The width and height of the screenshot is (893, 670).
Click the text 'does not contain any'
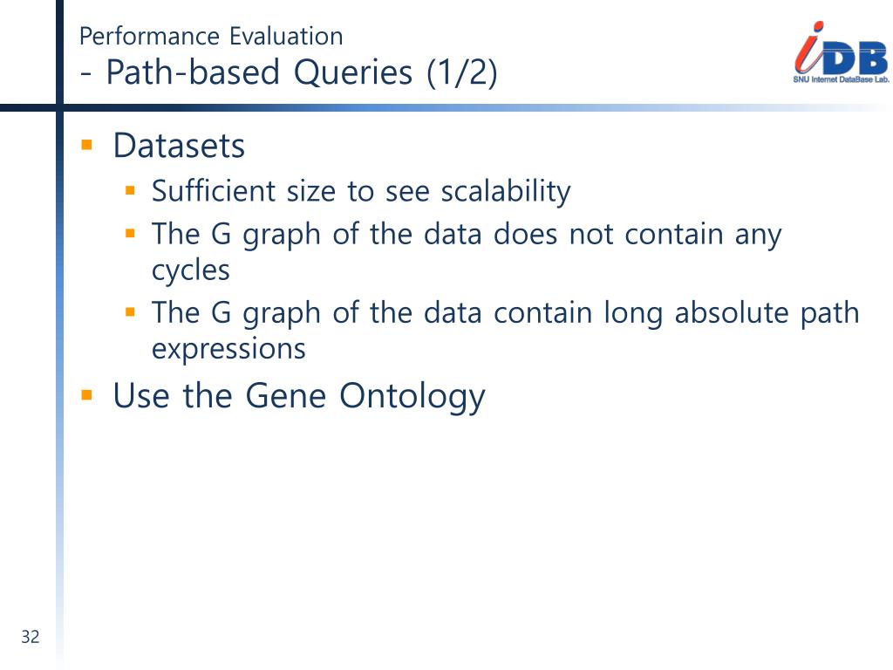637,234
